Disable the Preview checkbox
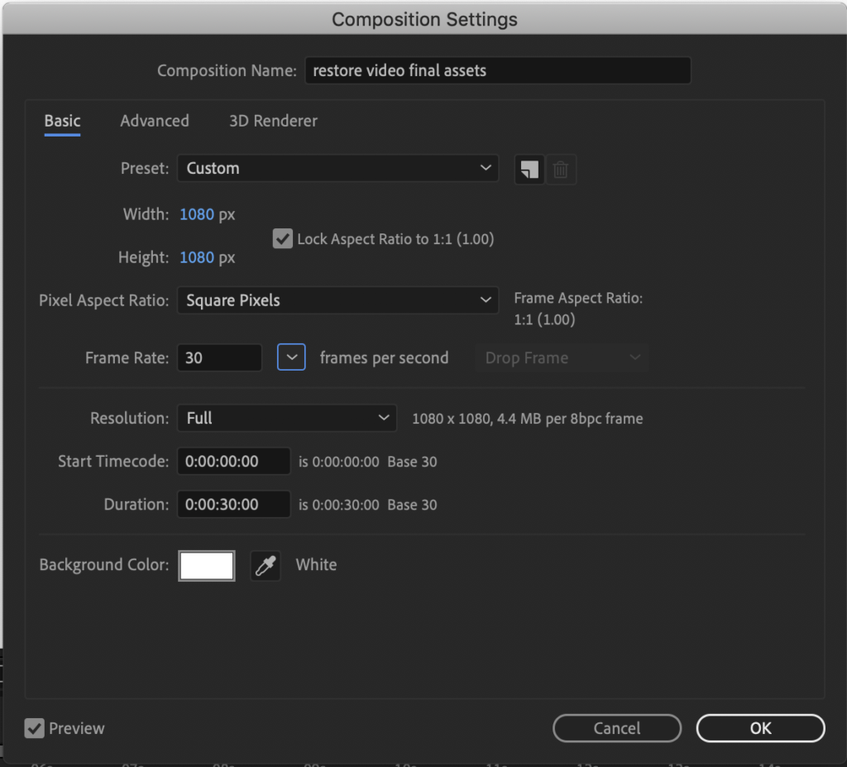Image resolution: width=847 pixels, height=767 pixels. pos(34,728)
